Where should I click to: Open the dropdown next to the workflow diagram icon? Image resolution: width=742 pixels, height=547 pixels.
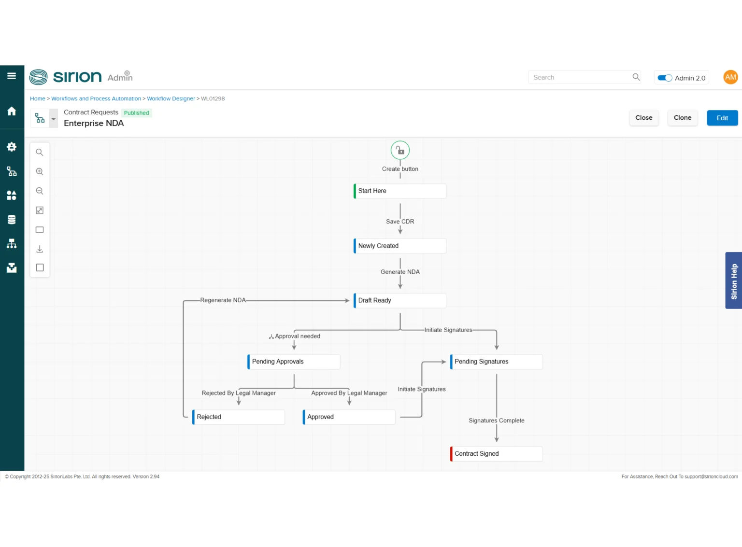(x=53, y=118)
